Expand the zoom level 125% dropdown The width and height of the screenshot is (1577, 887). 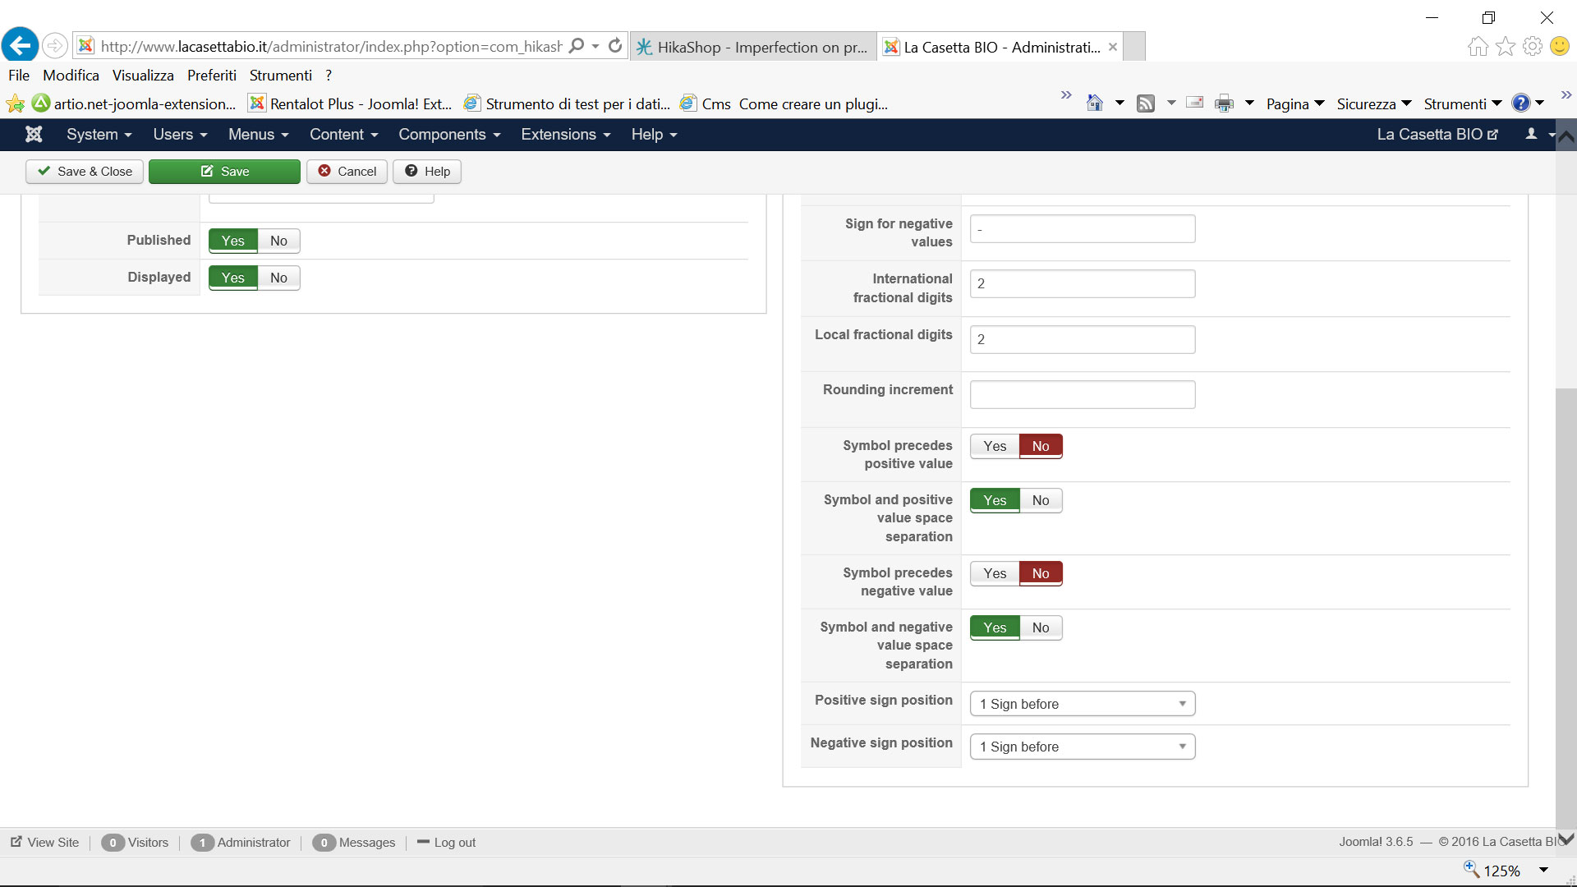pyautogui.click(x=1543, y=870)
